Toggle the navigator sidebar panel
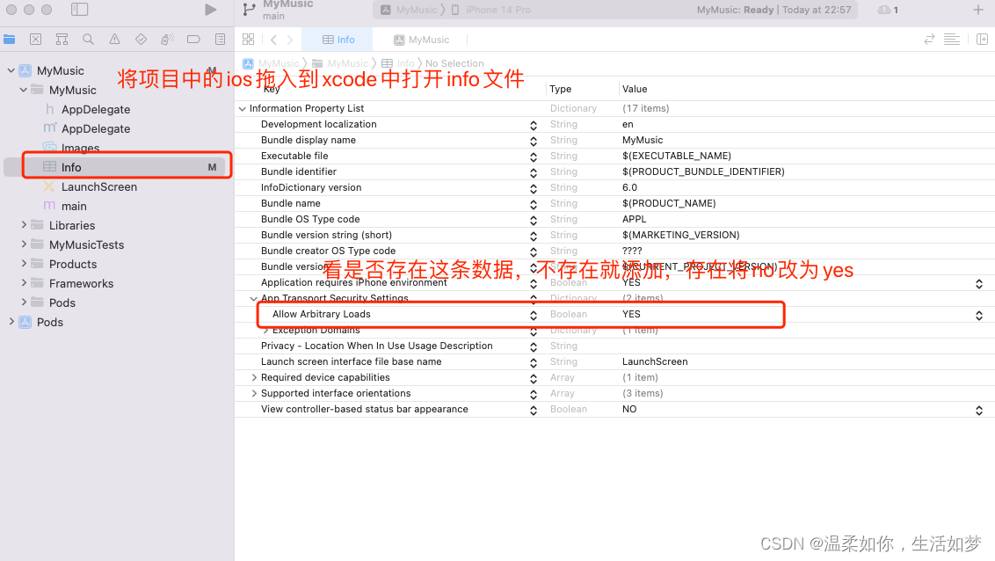Screen dimensions: 995x561 (x=79, y=10)
